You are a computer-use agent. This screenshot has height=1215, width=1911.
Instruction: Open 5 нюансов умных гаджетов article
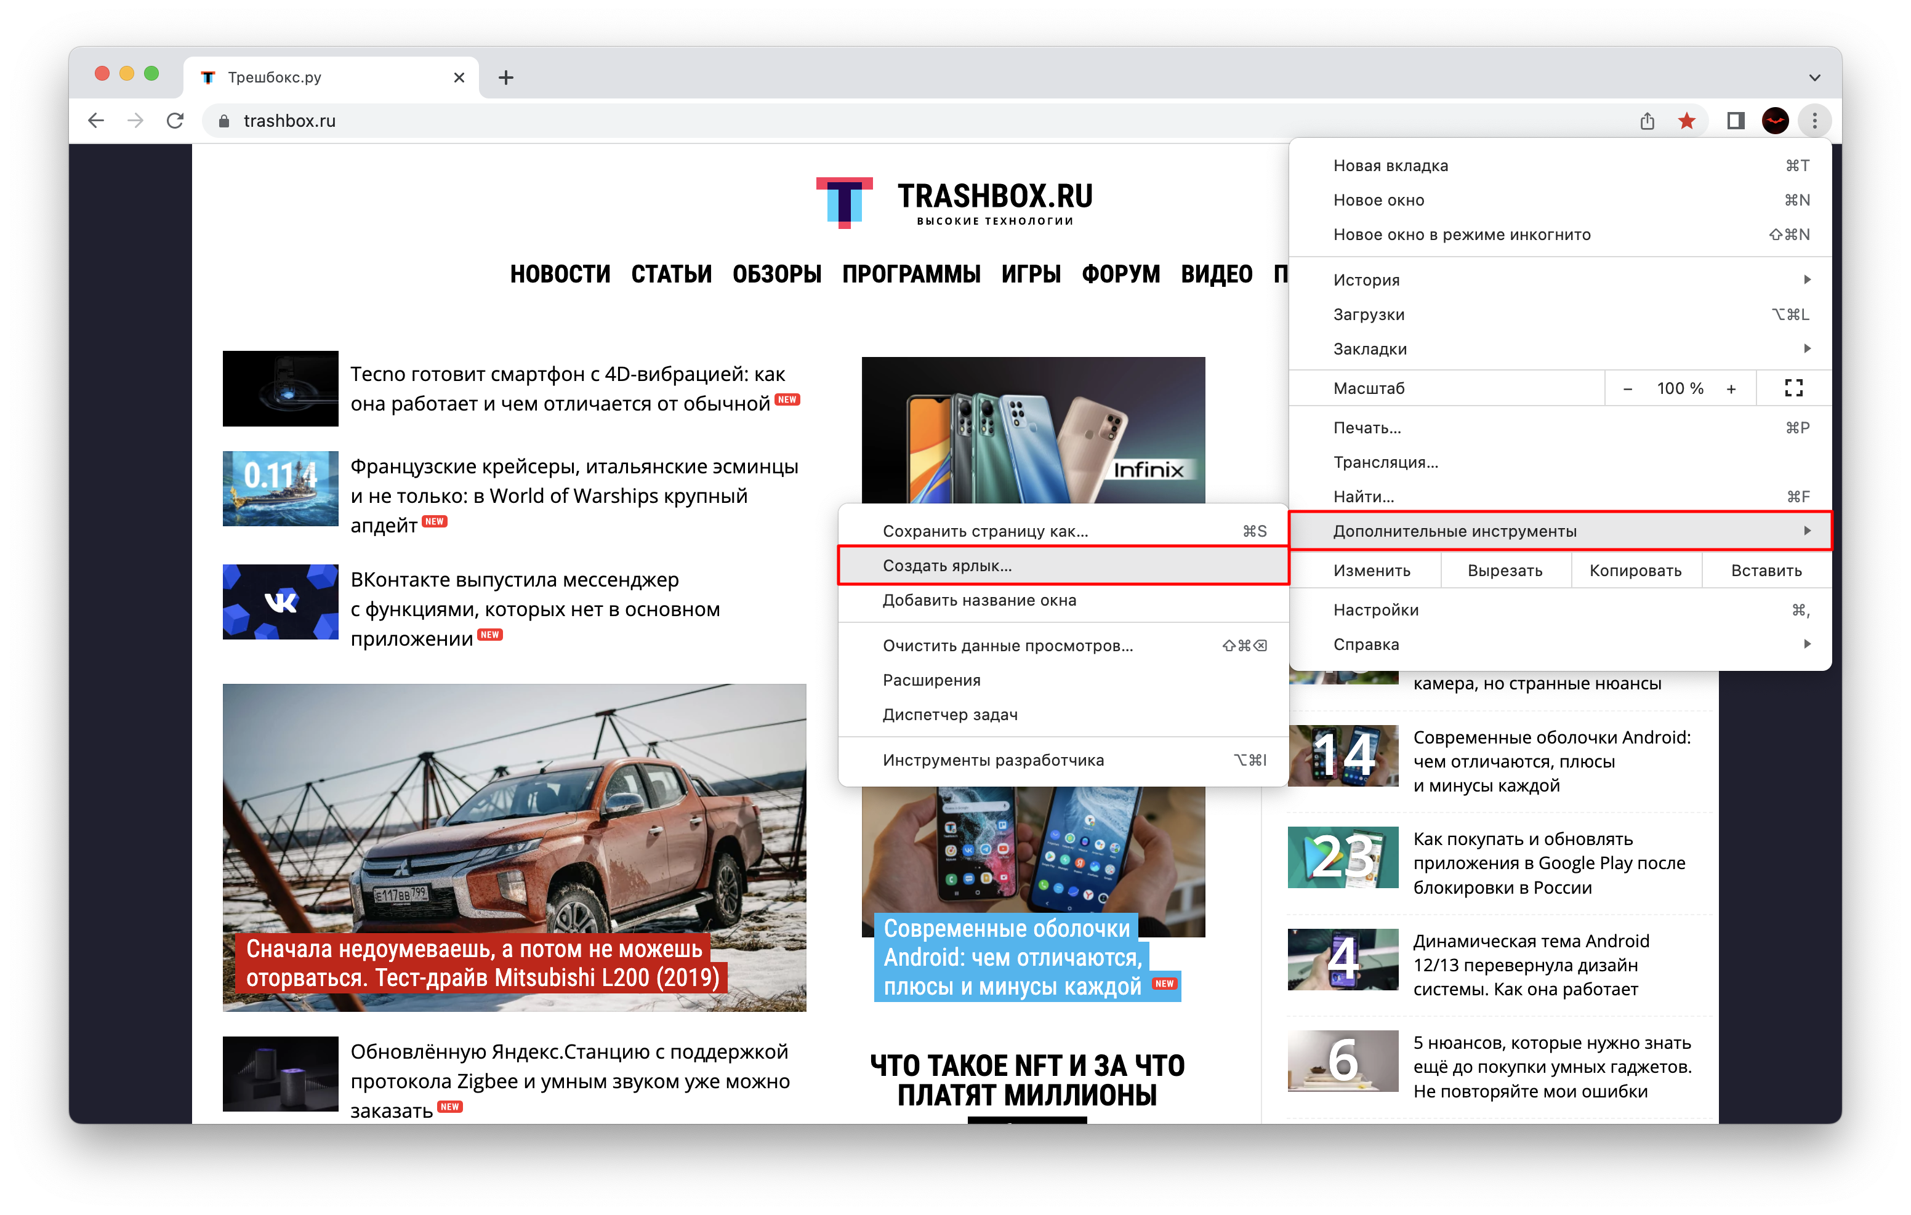pos(1551,1067)
